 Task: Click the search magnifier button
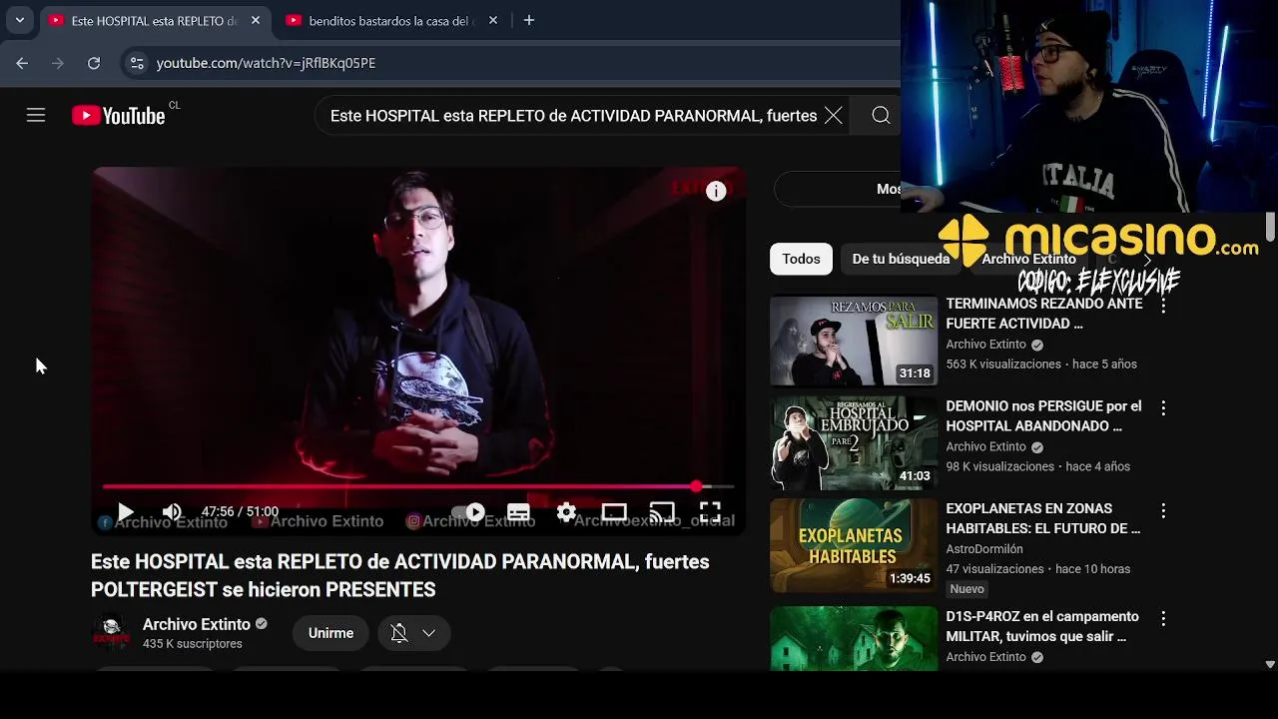click(x=881, y=116)
